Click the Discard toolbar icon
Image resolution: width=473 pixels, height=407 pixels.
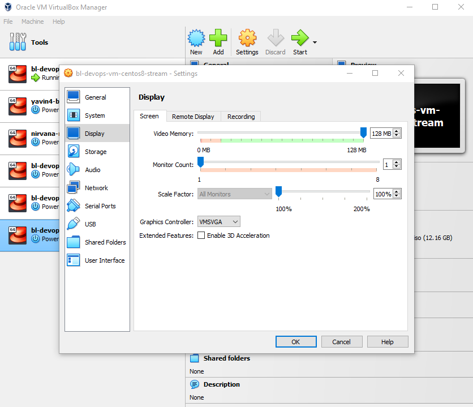pyautogui.click(x=276, y=38)
